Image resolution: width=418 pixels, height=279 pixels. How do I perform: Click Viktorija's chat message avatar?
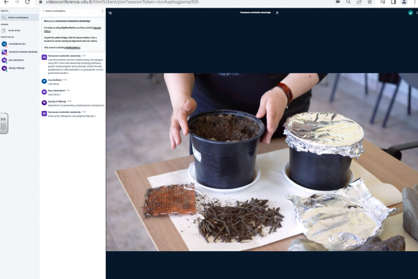click(x=45, y=103)
